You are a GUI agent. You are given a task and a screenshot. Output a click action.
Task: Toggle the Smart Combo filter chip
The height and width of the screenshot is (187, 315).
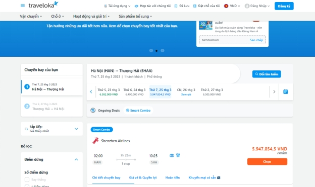point(138,111)
